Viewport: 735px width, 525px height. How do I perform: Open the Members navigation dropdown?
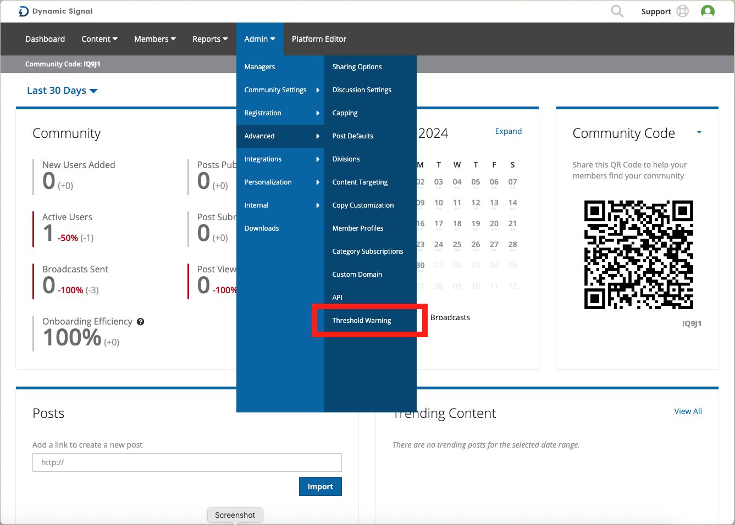click(154, 39)
